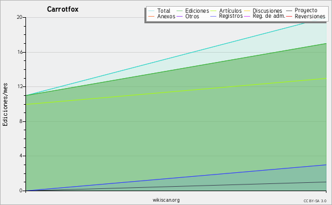The height and width of the screenshot is (205, 332).
Task: Click the 16 y-axis tick label
Action: pos(20,52)
